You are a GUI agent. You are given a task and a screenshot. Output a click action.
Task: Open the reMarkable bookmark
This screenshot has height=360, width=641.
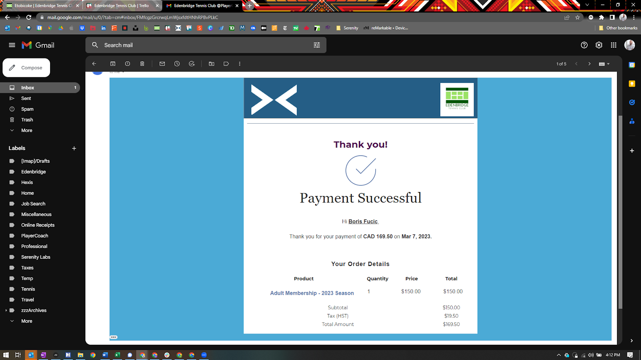point(386,28)
